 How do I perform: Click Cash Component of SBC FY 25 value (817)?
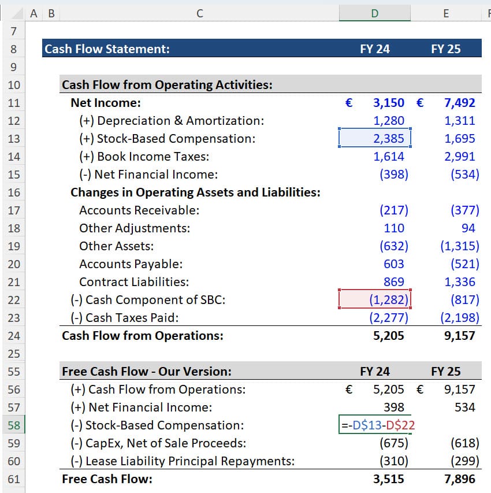[x=465, y=300]
